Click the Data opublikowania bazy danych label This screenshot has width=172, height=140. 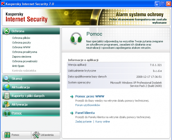(87, 77)
